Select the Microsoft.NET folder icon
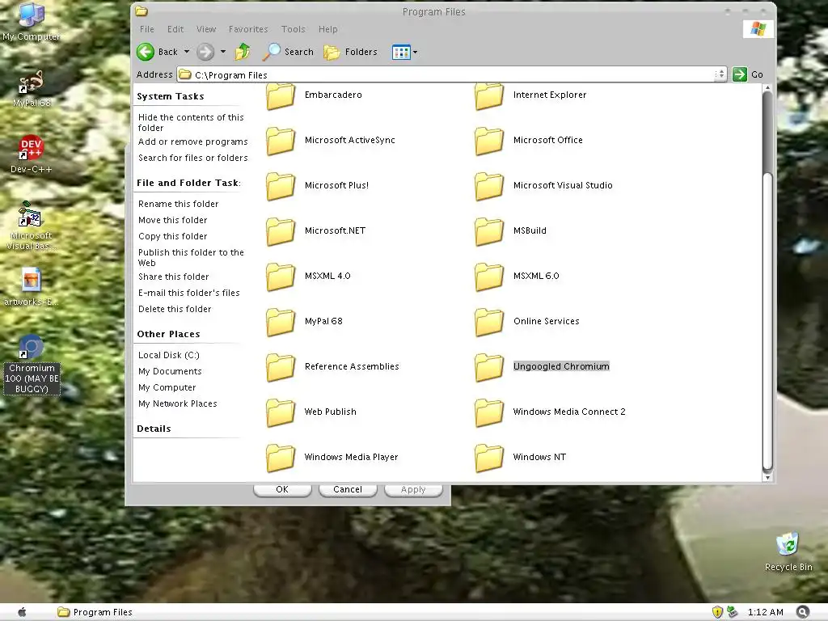 pyautogui.click(x=281, y=231)
